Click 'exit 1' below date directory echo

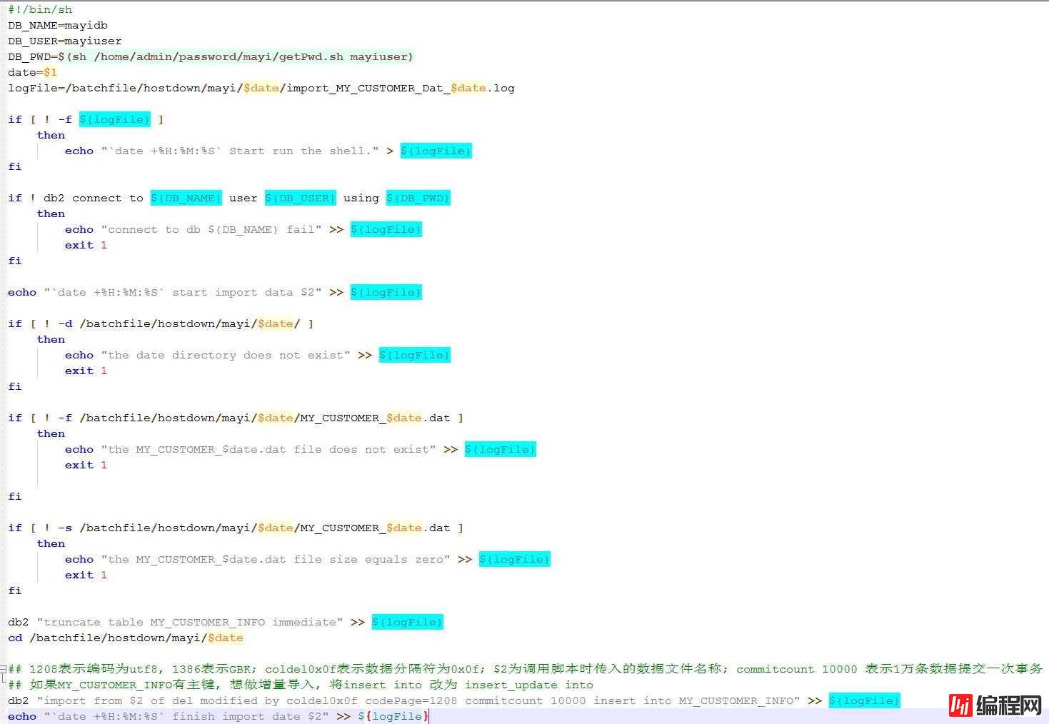(86, 371)
